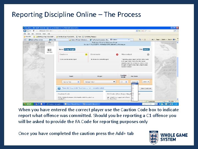
Task: Click the Search Desktop field in taskbar
Action: click(x=148, y=104)
